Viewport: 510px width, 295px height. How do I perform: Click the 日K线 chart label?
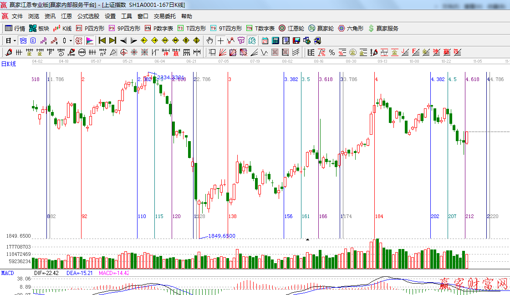tap(8, 64)
